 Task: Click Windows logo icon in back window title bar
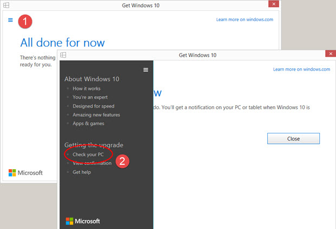click(6, 5)
